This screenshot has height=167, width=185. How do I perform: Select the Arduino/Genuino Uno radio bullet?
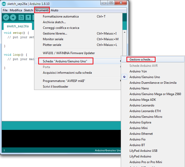124,77
